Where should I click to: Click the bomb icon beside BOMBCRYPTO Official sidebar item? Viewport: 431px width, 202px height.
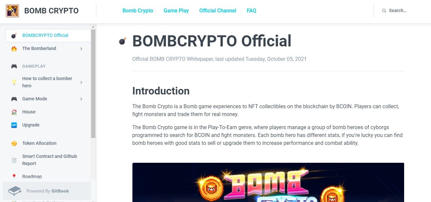coord(14,36)
